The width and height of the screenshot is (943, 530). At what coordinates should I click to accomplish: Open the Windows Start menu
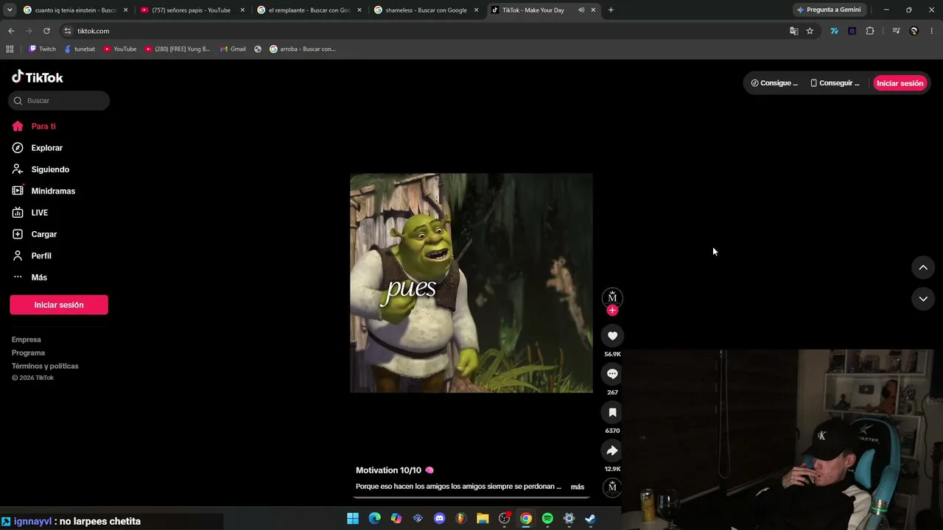click(353, 518)
